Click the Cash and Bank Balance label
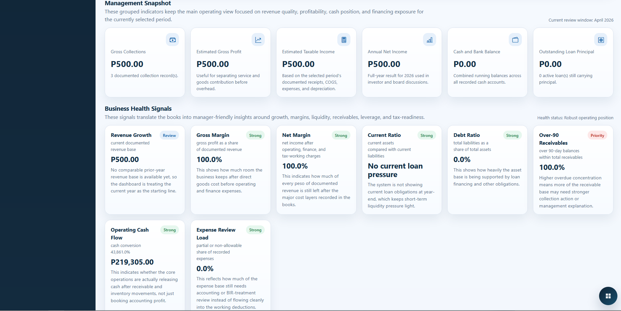The width and height of the screenshot is (621, 311). click(477, 52)
